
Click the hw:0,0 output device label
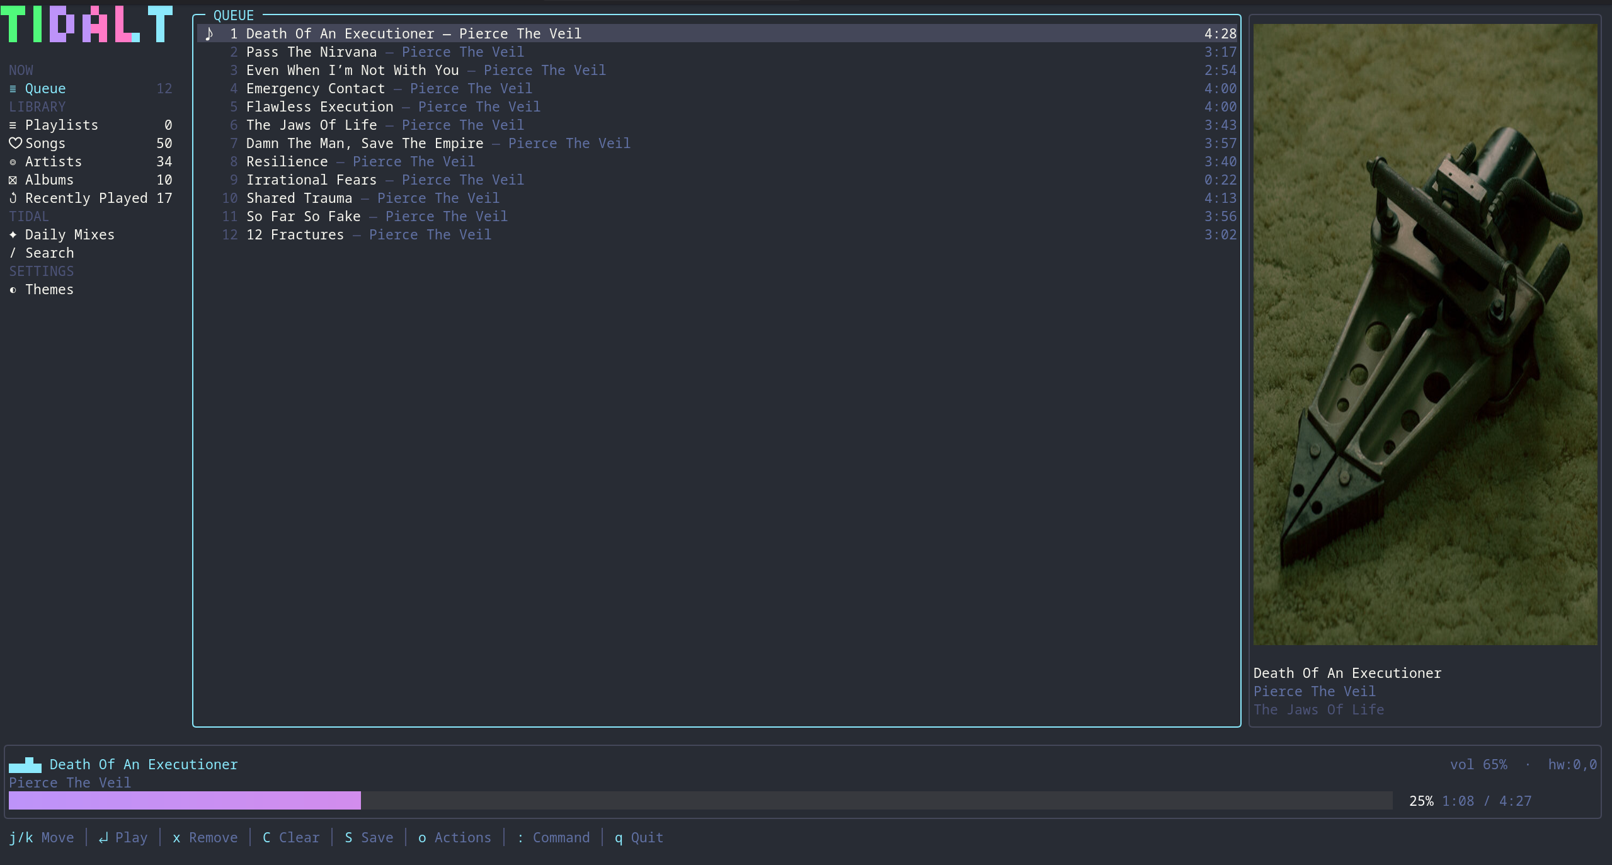(x=1572, y=764)
